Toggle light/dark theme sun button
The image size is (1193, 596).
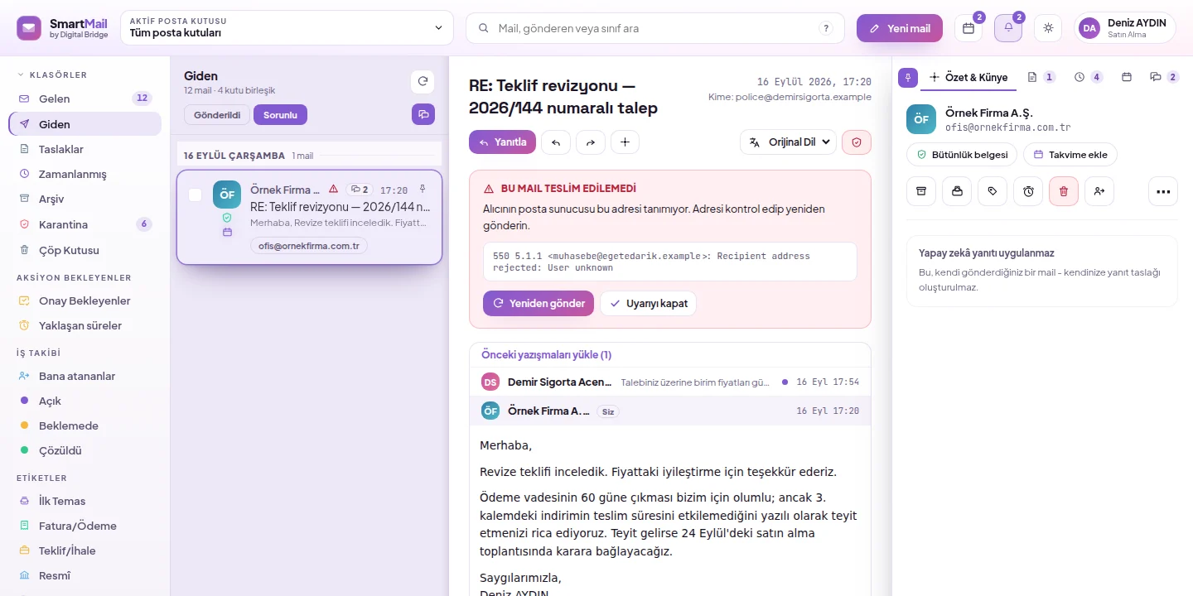[x=1048, y=28]
